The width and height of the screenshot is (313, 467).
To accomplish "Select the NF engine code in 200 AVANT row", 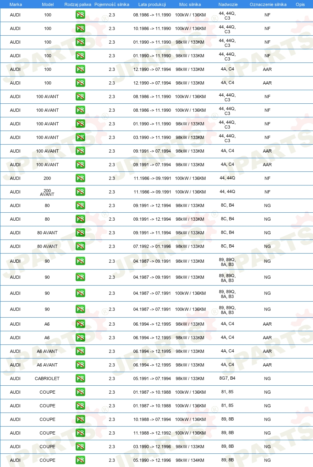I will click(267, 192).
